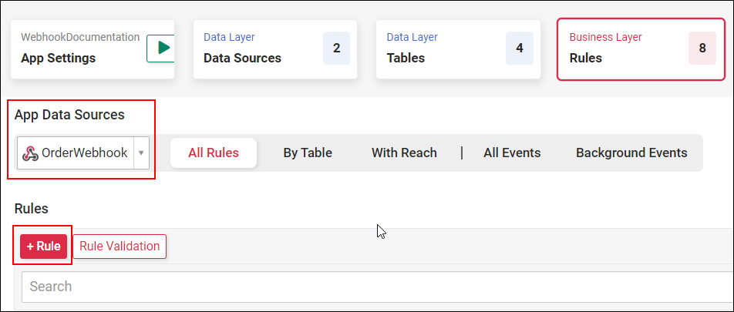Click the Rule Validation button
Viewport: 734px width, 312px height.
coord(120,247)
